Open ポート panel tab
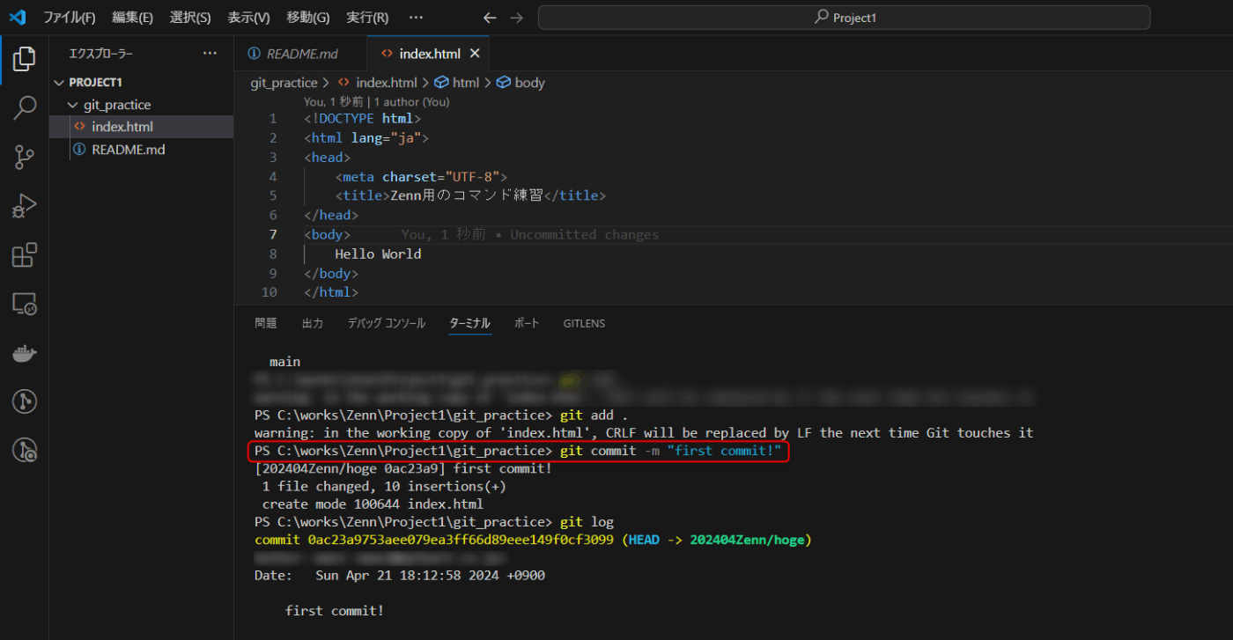1233x640 pixels. (527, 323)
